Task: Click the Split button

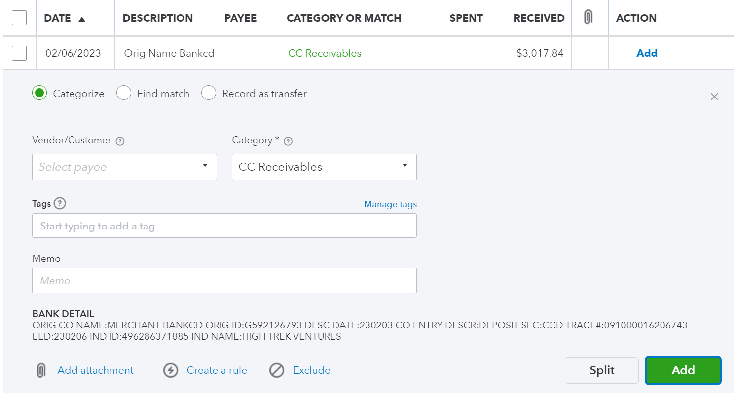Action: (x=602, y=370)
